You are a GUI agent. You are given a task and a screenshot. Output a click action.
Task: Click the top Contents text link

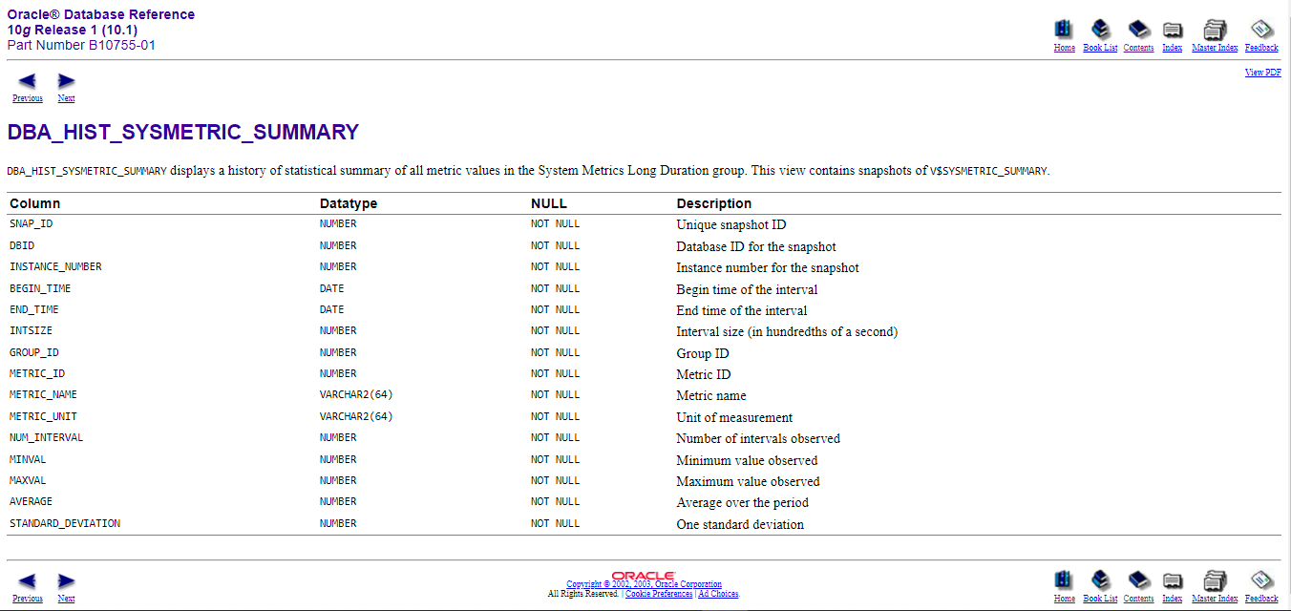point(1138,48)
